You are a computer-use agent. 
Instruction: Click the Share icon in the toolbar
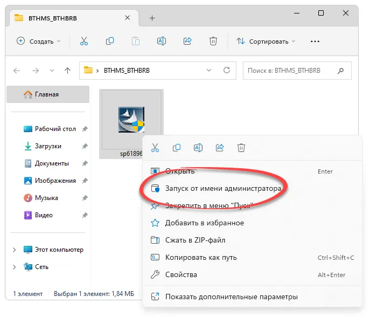[x=187, y=41]
